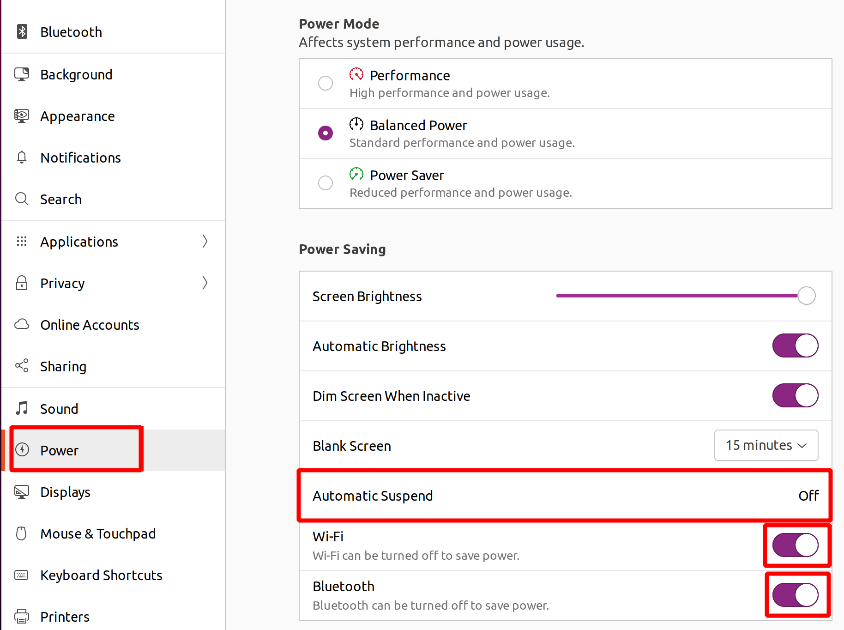Click the Search magnifier icon in sidebar
This screenshot has height=630, width=844.
[22, 199]
